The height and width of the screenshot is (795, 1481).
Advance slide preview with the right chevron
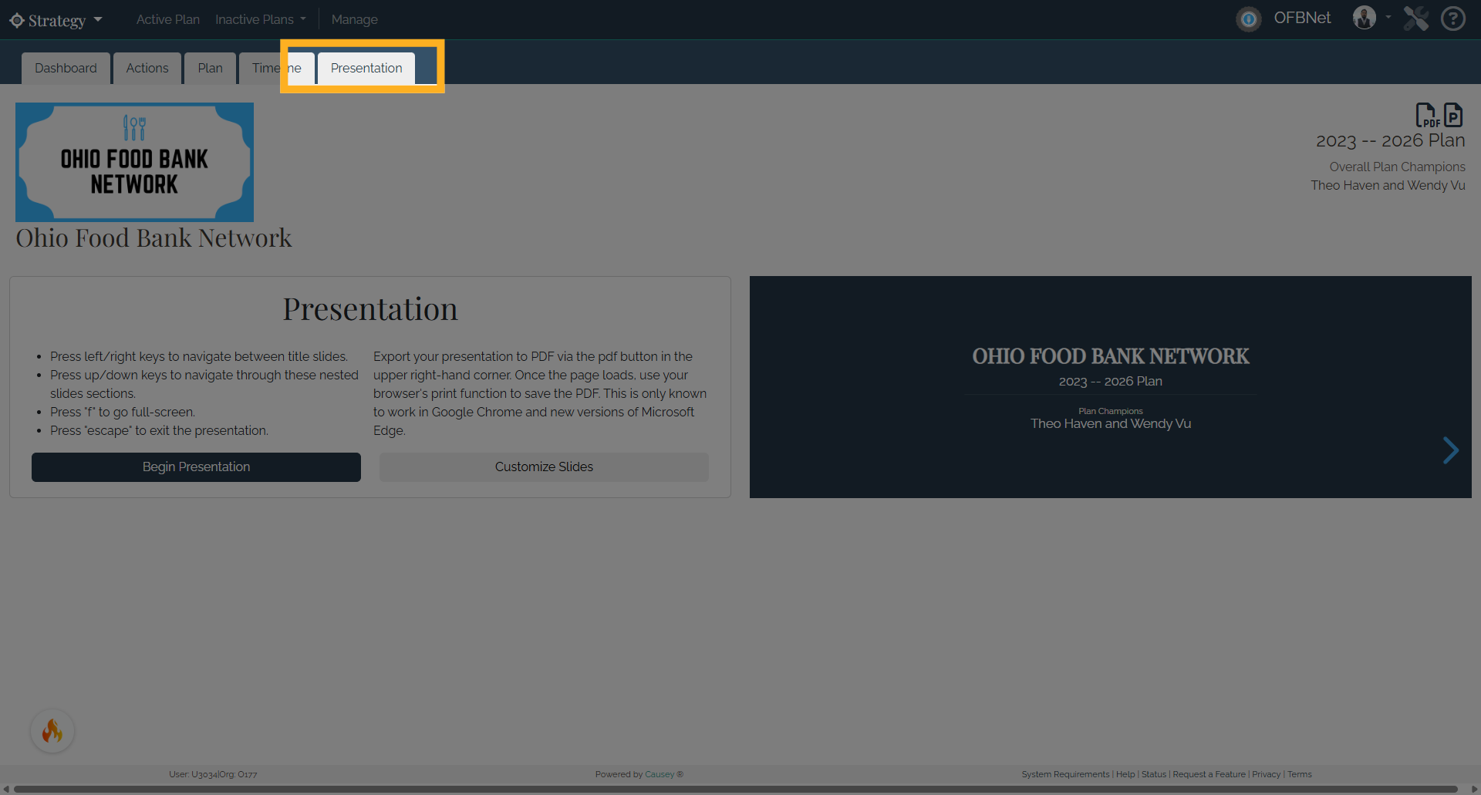(x=1450, y=450)
